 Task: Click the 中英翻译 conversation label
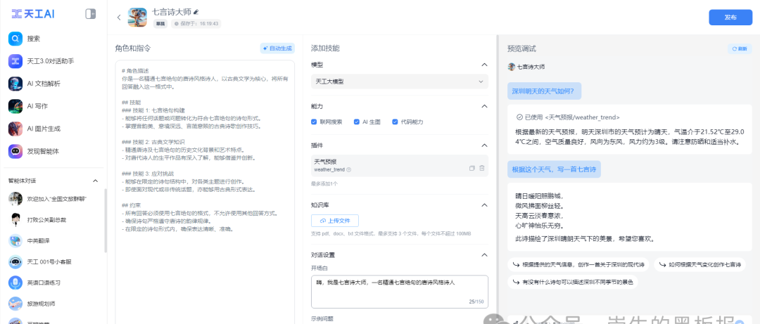[37, 240]
